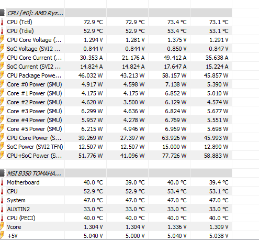This screenshot has width=259, height=240.
Task: Click lightning icon of Core #3 Power row
Action: pyautogui.click(x=2, y=111)
